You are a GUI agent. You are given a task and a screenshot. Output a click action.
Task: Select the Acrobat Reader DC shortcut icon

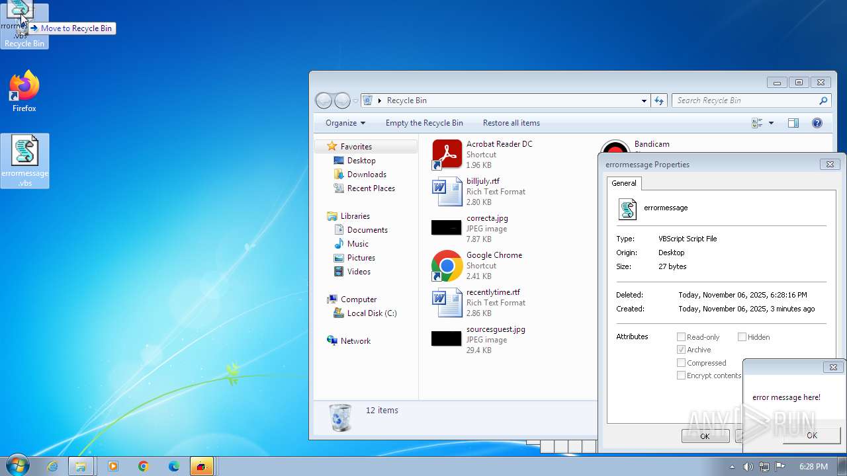[447, 155]
